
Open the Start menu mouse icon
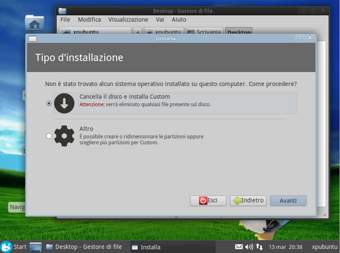tap(6, 247)
